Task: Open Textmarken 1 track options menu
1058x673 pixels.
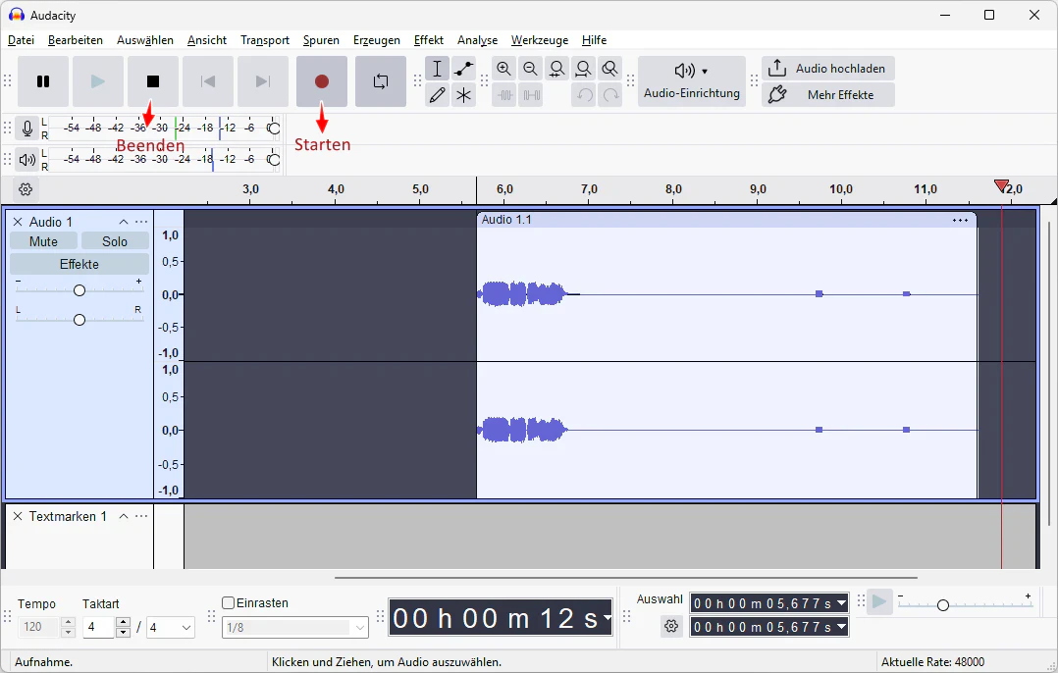Action: click(141, 516)
